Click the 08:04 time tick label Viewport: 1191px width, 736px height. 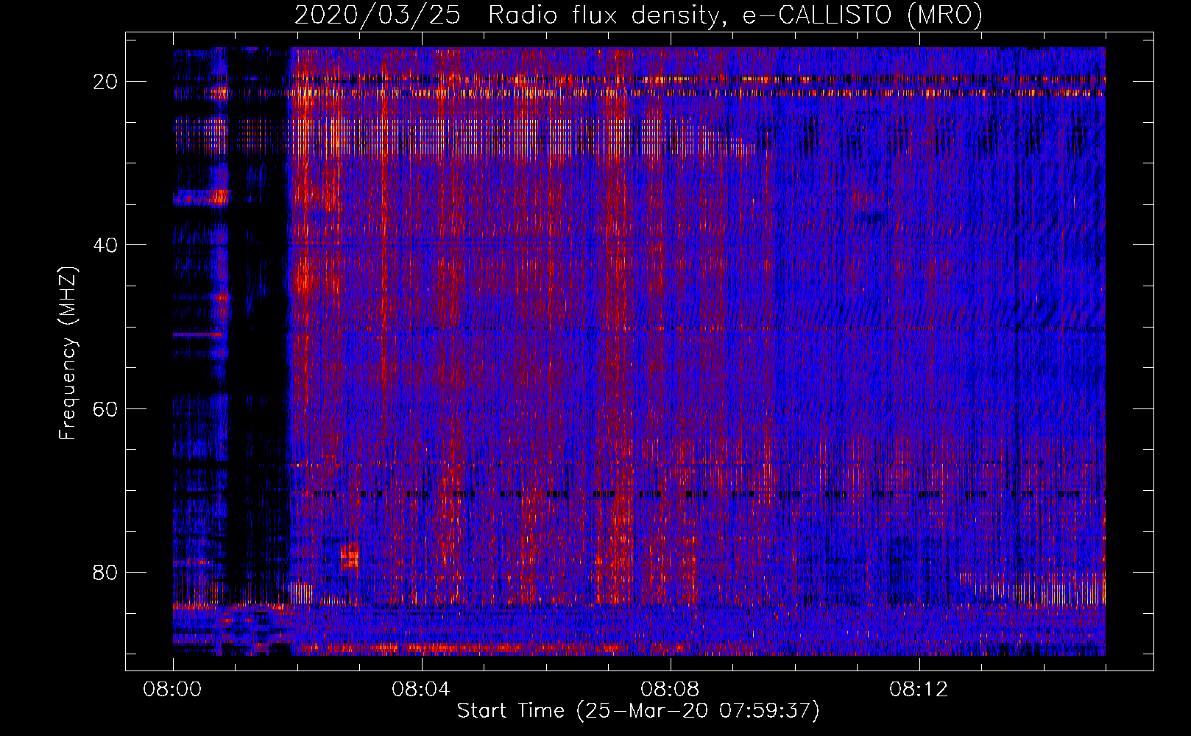pyautogui.click(x=421, y=690)
